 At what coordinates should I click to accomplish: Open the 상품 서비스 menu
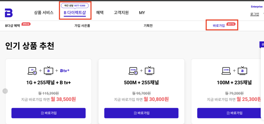point(44,13)
